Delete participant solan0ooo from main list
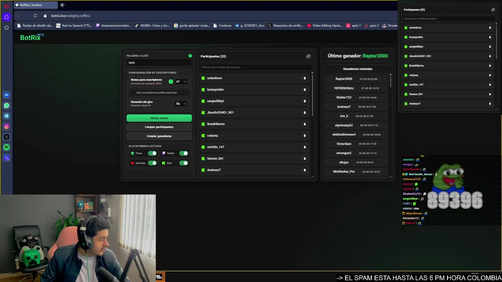The image size is (502, 282). [305, 78]
